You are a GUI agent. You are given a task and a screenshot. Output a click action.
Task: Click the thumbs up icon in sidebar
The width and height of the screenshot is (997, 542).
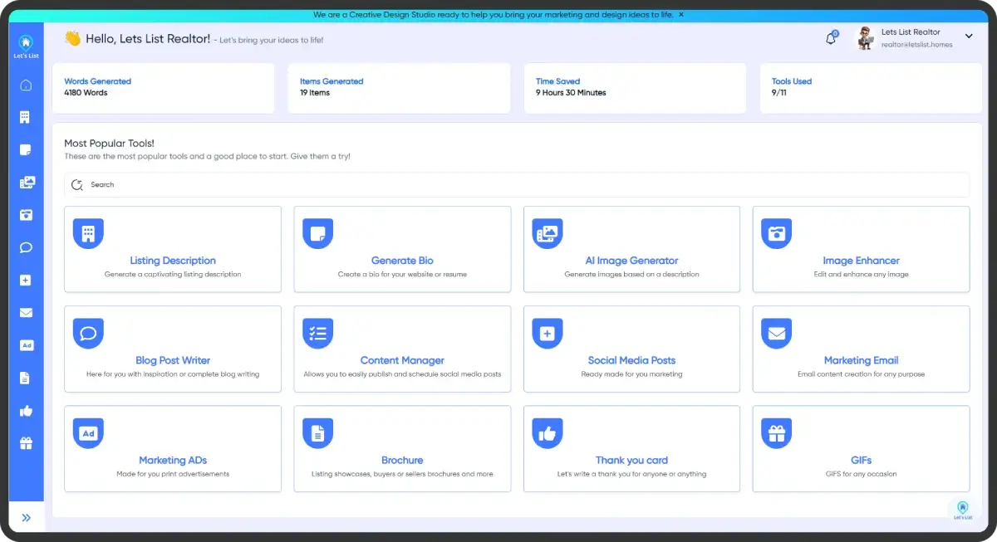coord(26,410)
